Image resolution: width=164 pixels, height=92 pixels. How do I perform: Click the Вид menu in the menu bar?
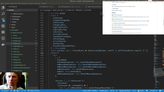(19, 3)
